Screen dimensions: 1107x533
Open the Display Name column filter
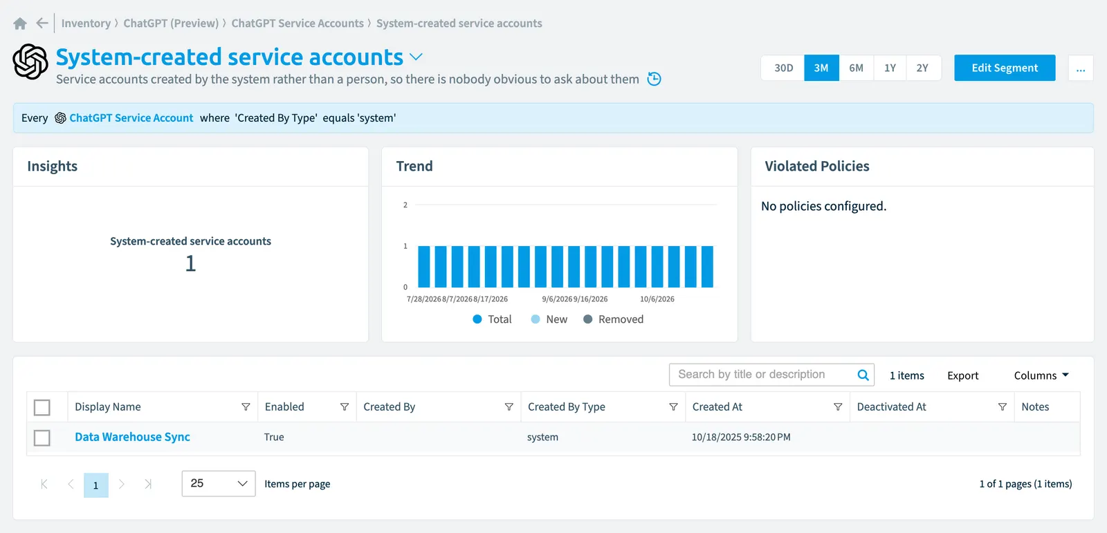point(246,406)
